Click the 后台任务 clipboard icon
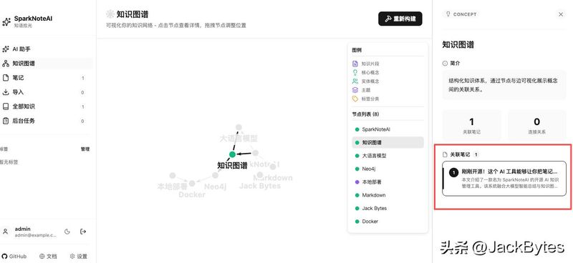Image resolution: width=573 pixels, height=263 pixels. pos(6,121)
